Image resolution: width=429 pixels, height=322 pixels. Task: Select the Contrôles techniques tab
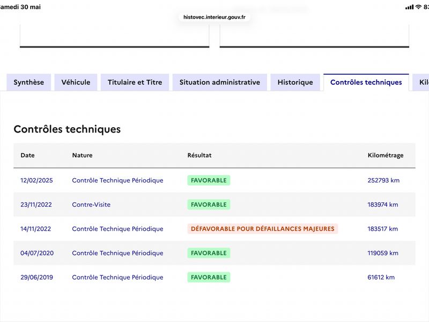tap(366, 82)
